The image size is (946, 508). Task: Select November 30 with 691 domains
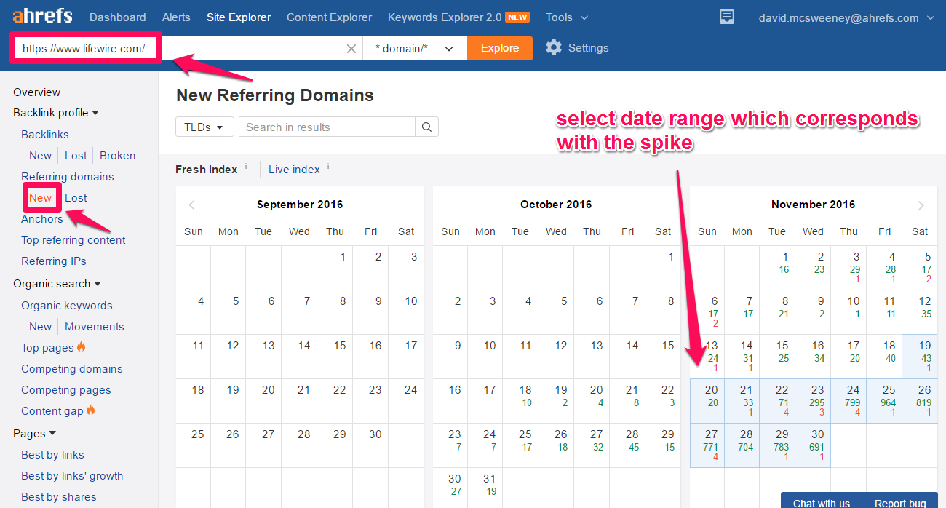pos(813,445)
